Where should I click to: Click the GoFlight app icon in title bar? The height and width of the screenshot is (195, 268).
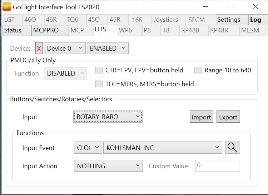click(6, 7)
